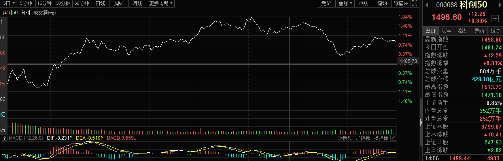
Task: Select the 周线 weekly chart
Action: click(x=119, y=4)
